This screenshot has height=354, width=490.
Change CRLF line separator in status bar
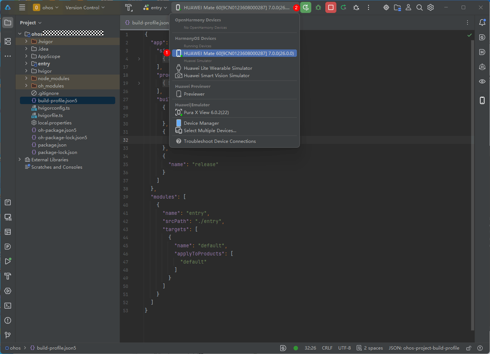point(327,348)
